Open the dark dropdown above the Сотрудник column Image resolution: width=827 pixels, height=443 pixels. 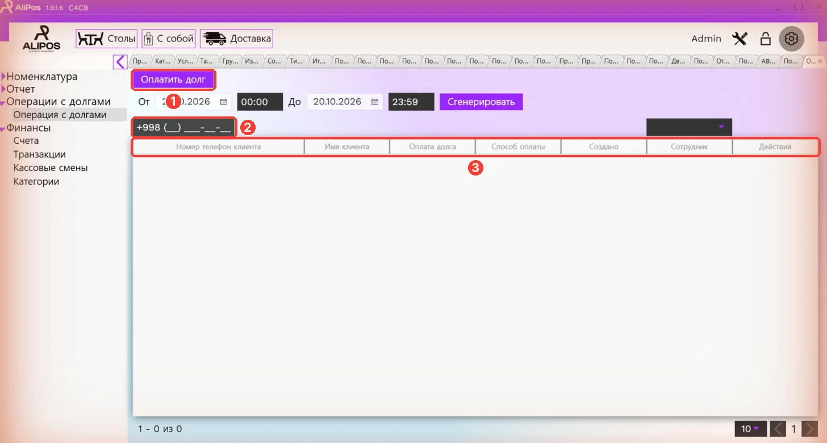[689, 127]
